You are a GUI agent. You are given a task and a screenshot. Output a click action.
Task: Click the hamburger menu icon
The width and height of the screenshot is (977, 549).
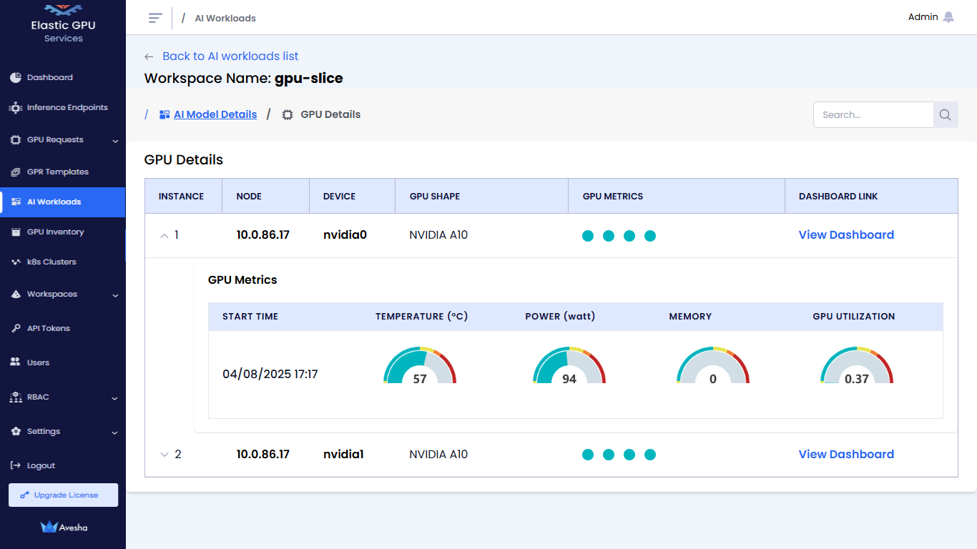click(x=155, y=18)
